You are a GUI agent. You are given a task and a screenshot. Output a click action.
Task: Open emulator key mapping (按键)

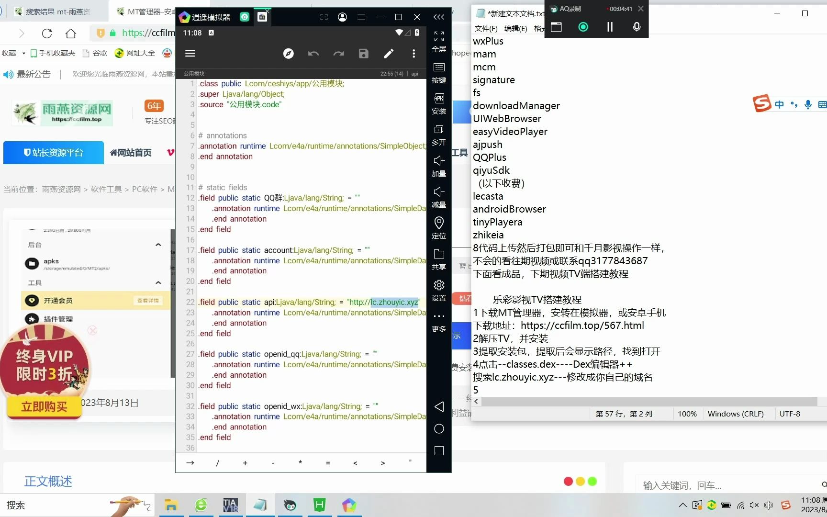[x=439, y=73]
